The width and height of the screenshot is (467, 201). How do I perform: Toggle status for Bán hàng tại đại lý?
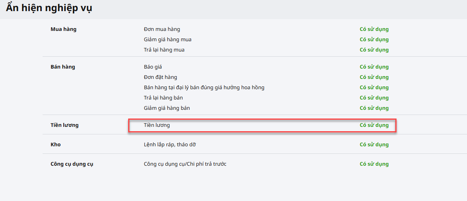(x=374, y=88)
